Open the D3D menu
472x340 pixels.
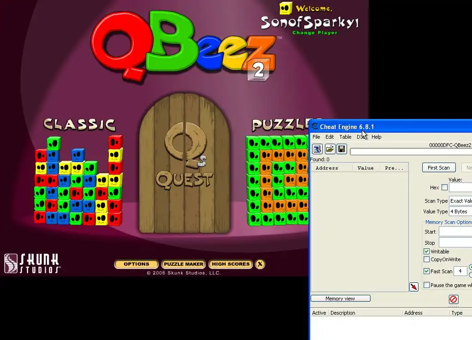tap(361, 137)
